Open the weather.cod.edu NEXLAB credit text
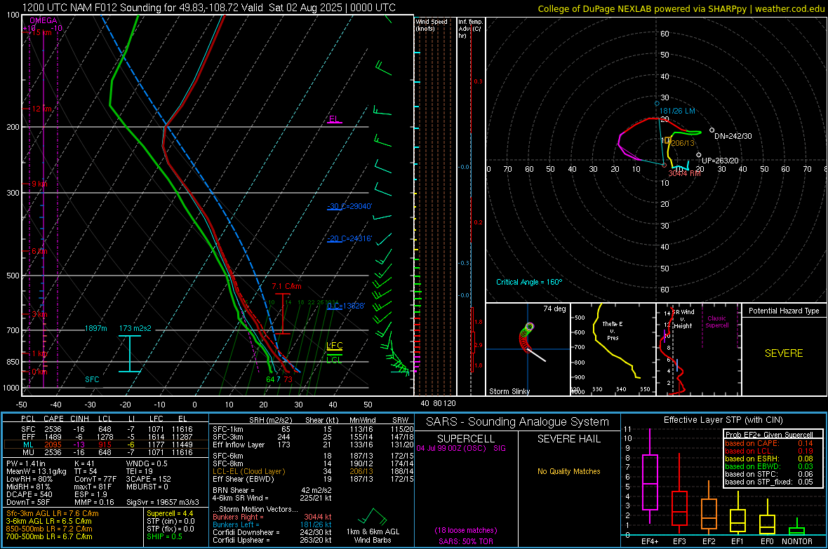The image size is (828, 549). (681, 8)
